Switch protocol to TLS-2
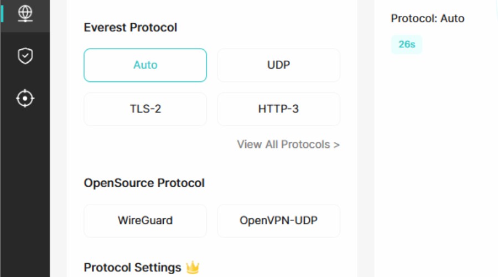The image size is (498, 277). pyautogui.click(x=145, y=109)
